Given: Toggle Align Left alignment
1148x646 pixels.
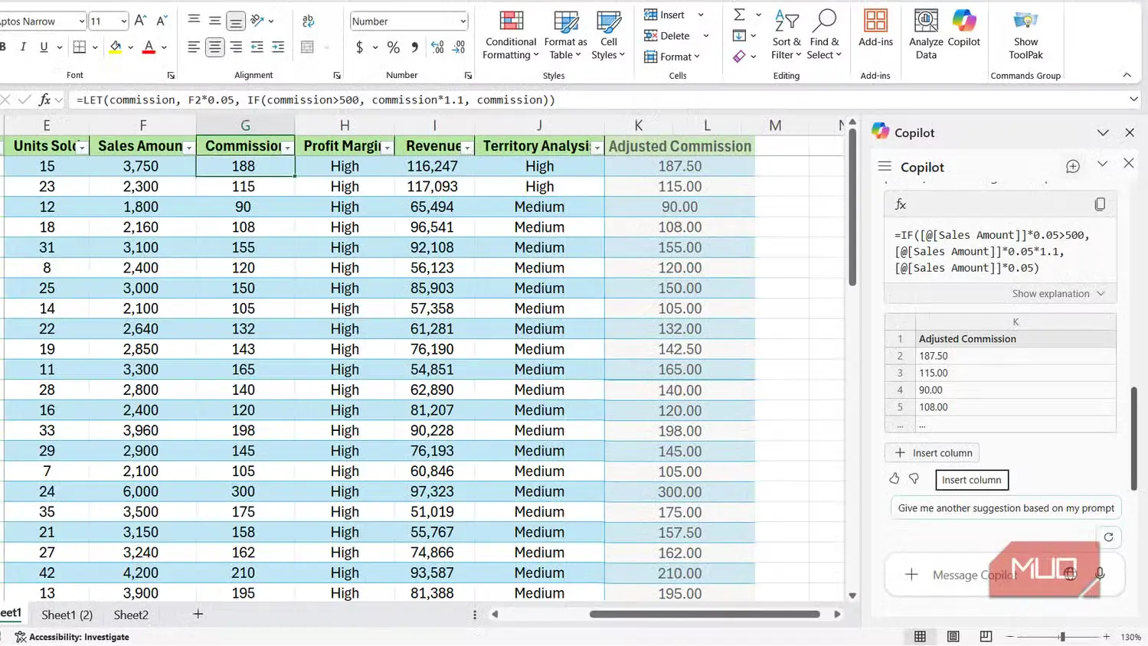Looking at the screenshot, I should (194, 47).
